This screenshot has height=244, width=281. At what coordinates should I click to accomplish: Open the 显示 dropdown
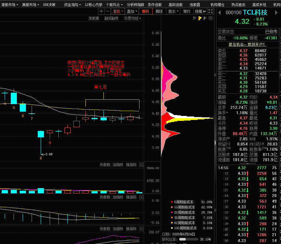[173, 11]
